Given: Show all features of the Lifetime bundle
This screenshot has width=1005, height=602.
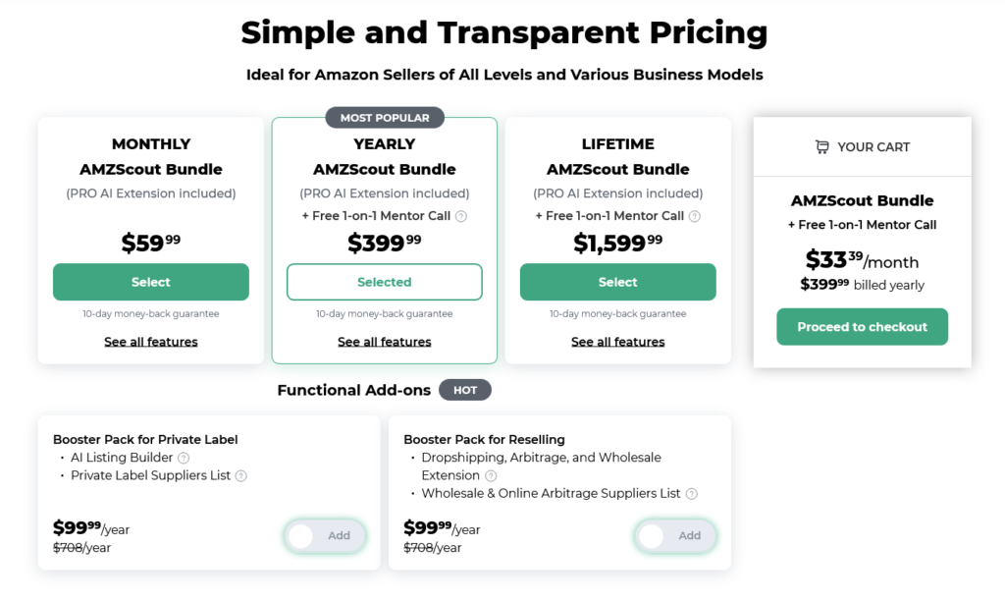Looking at the screenshot, I should (618, 342).
